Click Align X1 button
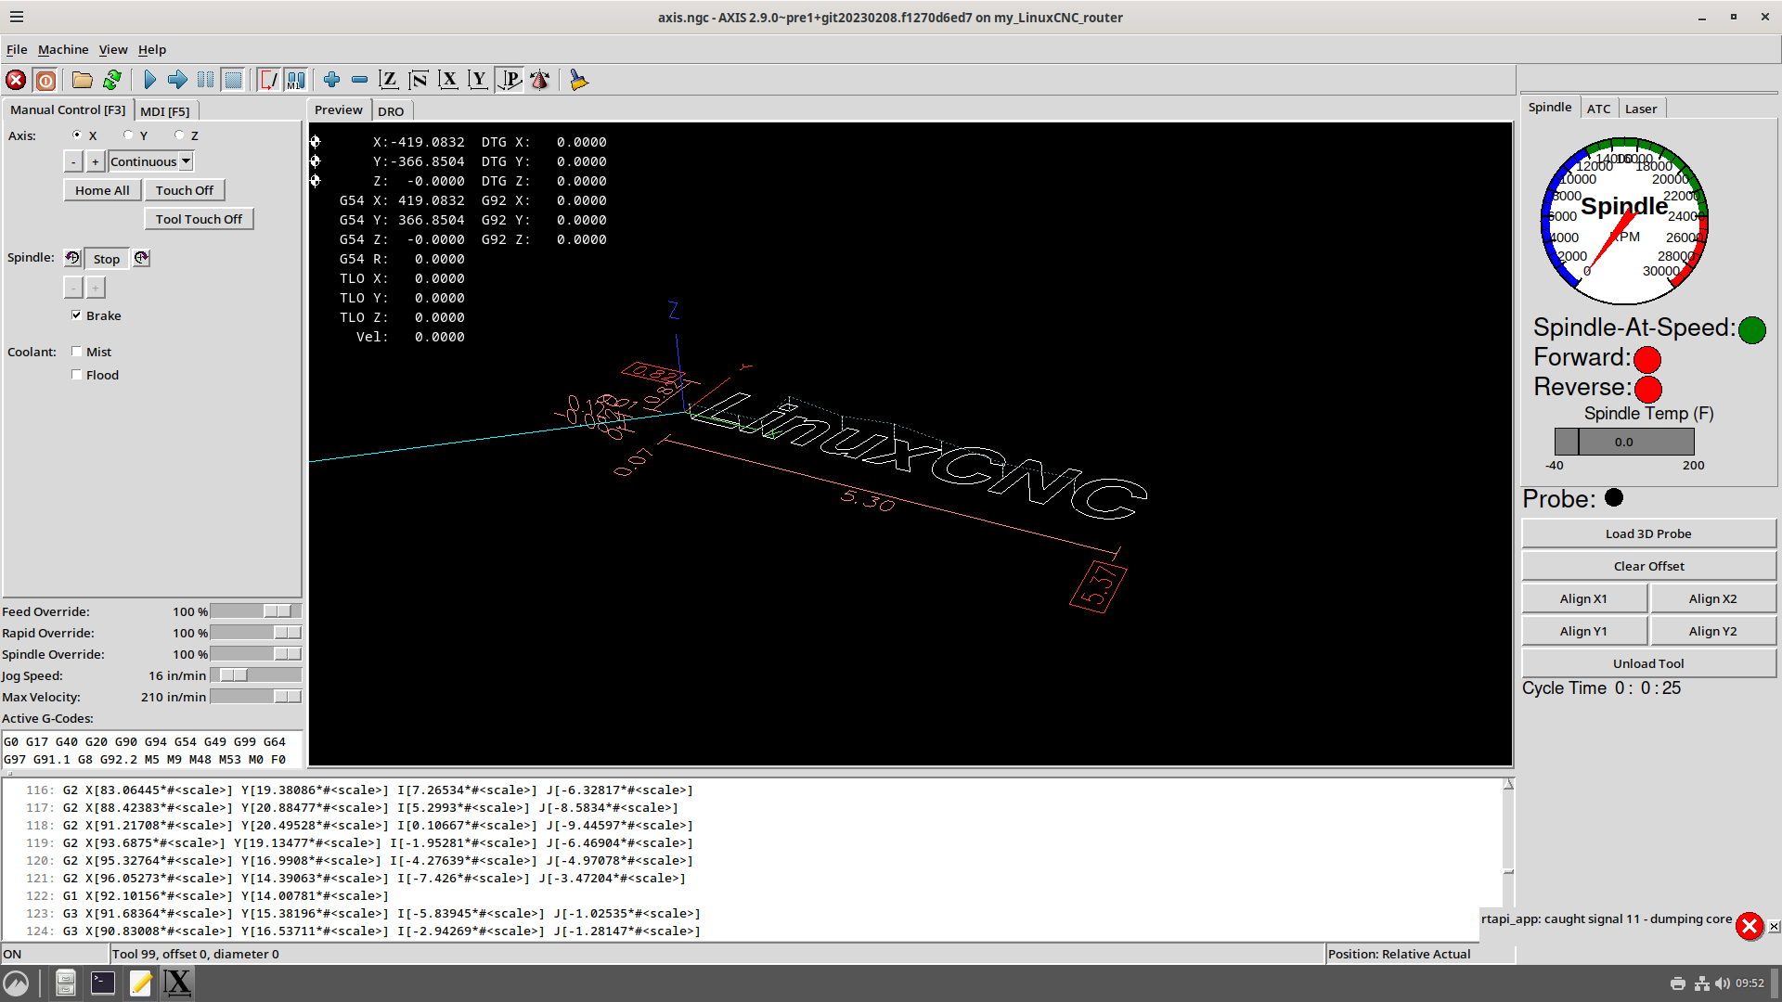The width and height of the screenshot is (1782, 1002). 1583,598
